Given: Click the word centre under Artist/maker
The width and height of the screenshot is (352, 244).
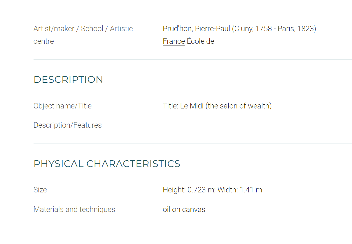Looking at the screenshot, I should (x=44, y=41).
